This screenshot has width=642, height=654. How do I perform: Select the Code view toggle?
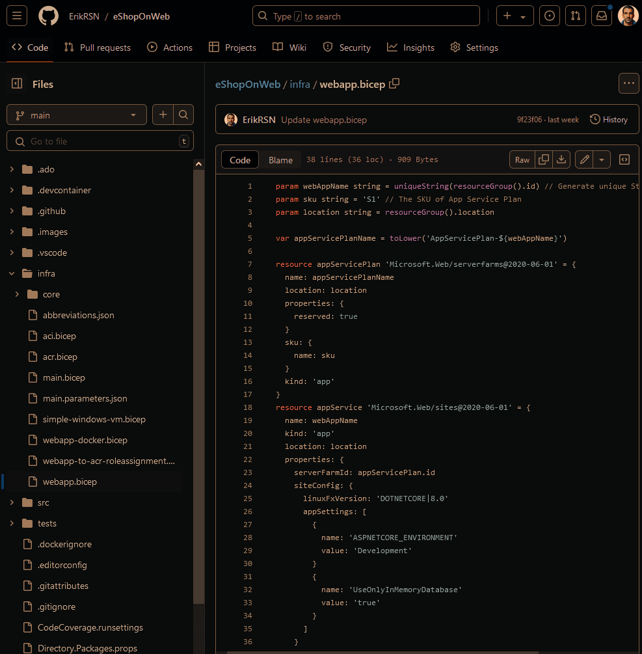(x=240, y=159)
